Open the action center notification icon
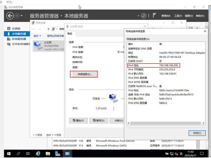211x158 pixels. click(x=202, y=154)
